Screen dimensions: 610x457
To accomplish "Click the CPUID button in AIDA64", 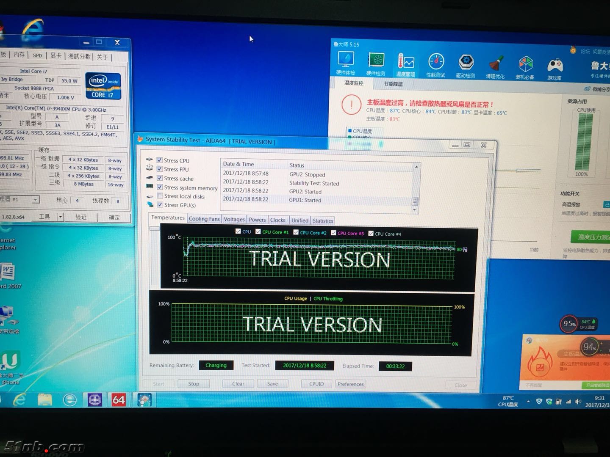I will pos(316,384).
